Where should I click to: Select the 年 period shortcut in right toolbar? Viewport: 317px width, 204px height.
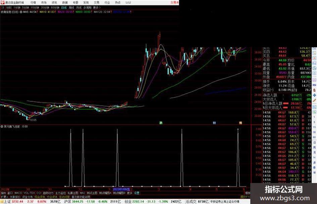[314, 172]
